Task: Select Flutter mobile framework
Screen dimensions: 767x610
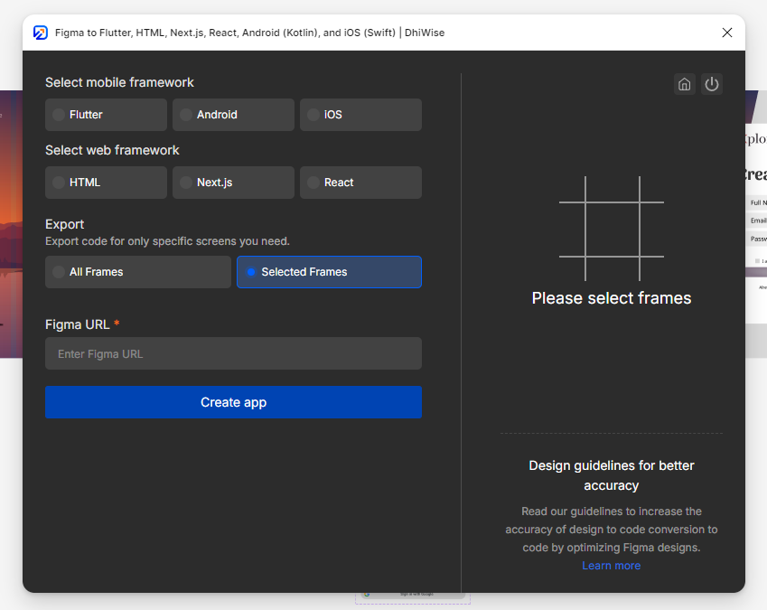Action: (x=106, y=115)
